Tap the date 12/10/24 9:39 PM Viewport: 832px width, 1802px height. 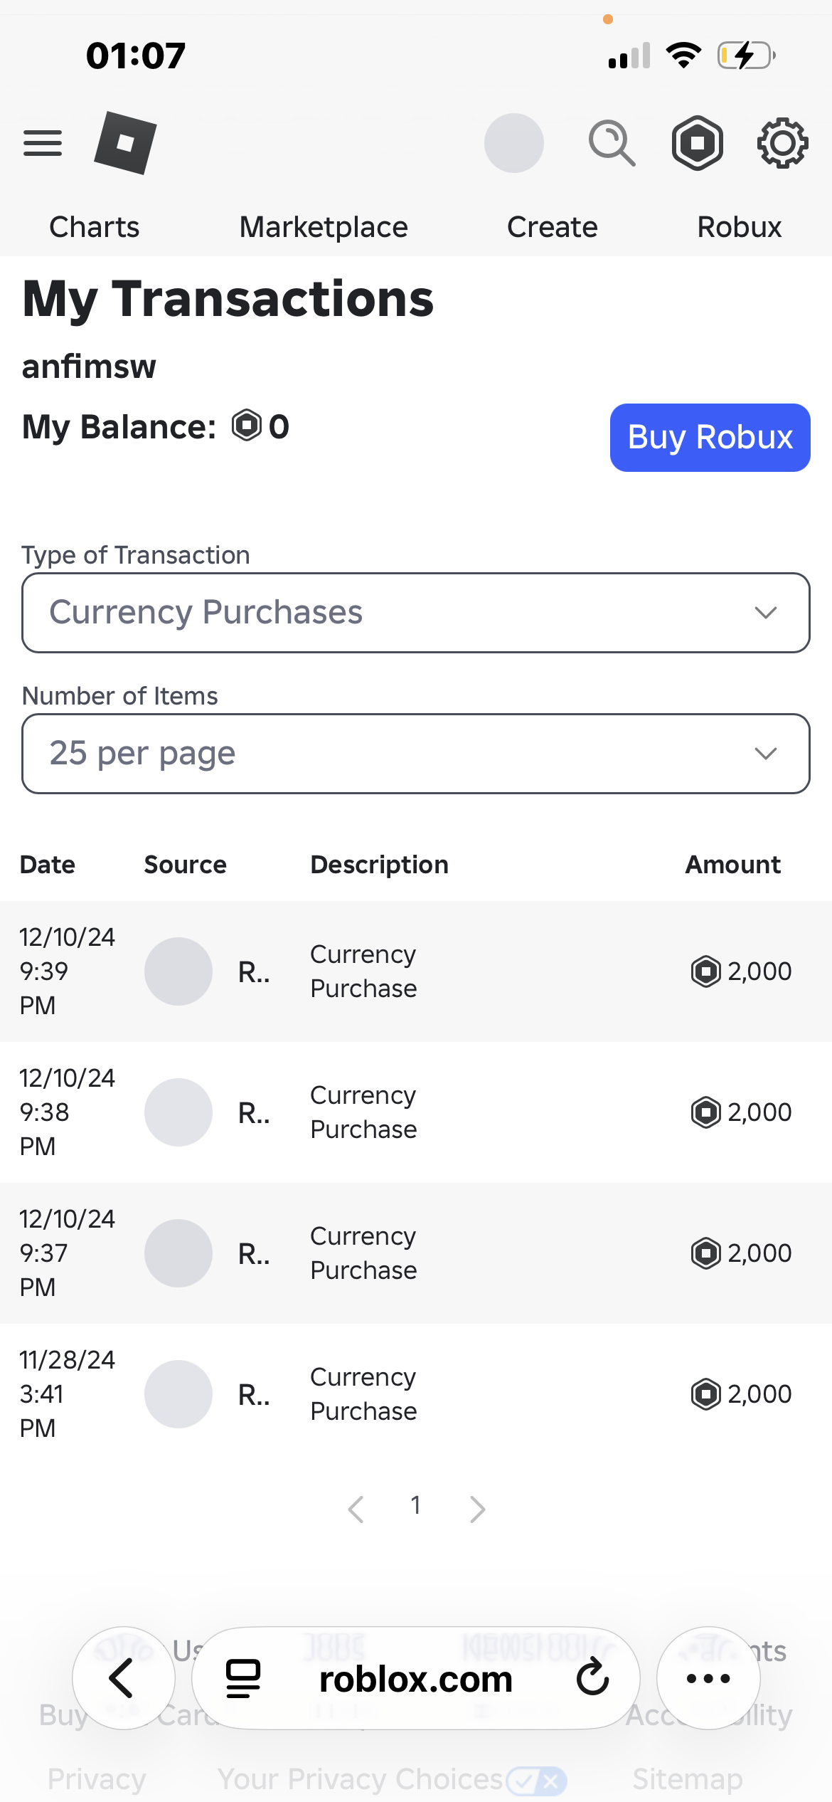68,971
